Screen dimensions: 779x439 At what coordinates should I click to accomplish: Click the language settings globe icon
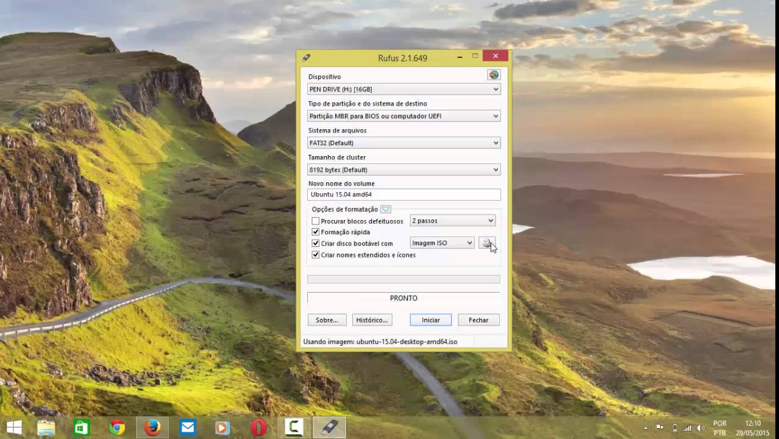coord(494,75)
